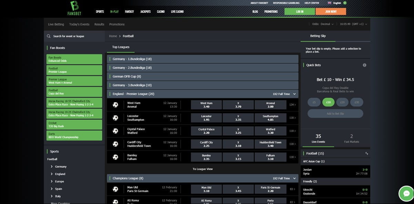Screen dimensions: 414x204
Task: Click the sort icon beside Football (15)
Action: (x=366, y=153)
